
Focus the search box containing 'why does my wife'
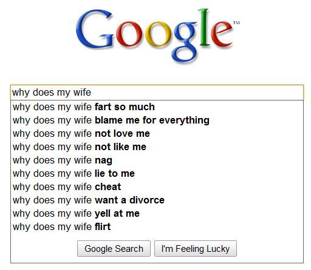point(157,93)
